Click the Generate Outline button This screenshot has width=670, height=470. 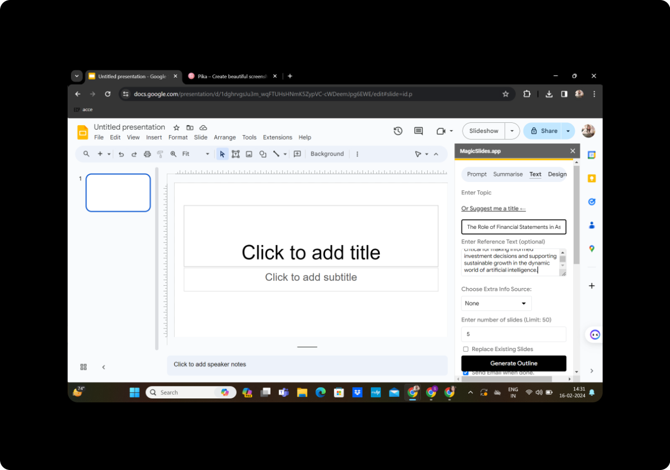513,363
